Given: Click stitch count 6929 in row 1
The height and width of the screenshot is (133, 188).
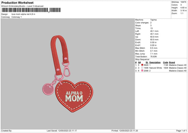Looking at the screenshot, I should pyautogui.click(x=146, y=65).
